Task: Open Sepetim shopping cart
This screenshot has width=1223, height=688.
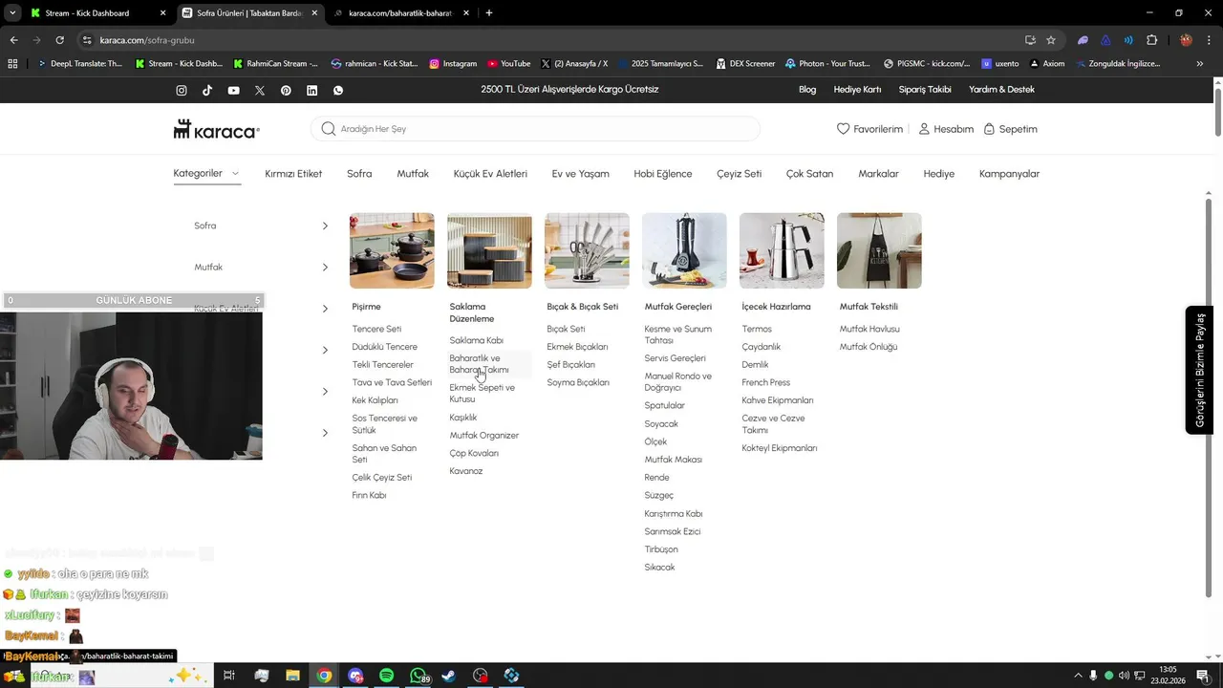Action: point(1010,129)
